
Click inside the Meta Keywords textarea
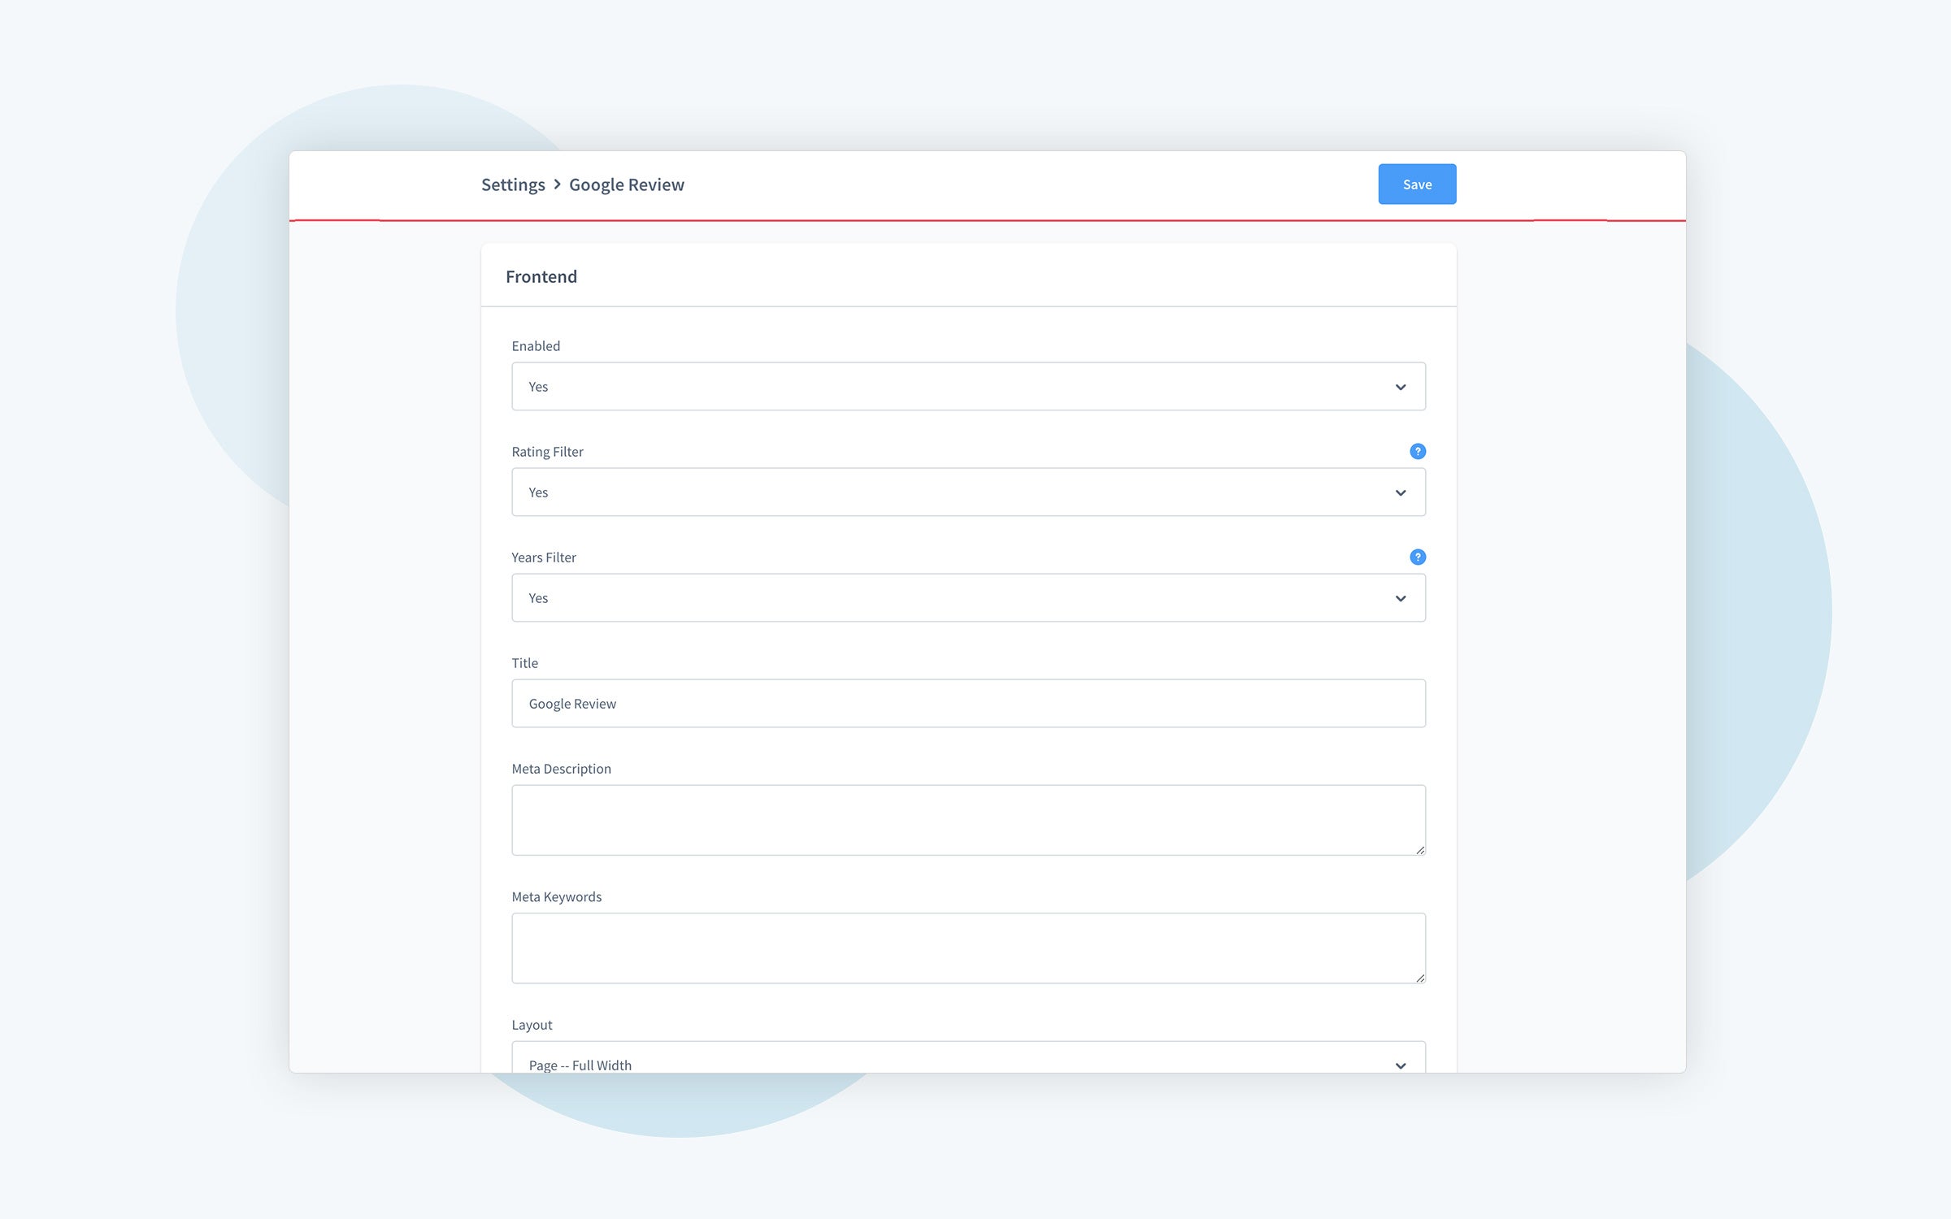point(968,948)
